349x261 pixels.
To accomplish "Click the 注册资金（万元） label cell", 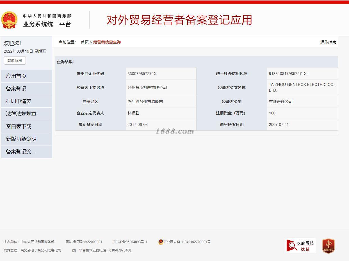I will [x=232, y=113].
